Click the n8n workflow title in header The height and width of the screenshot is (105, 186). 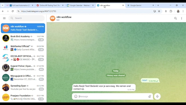[x=64, y=17]
